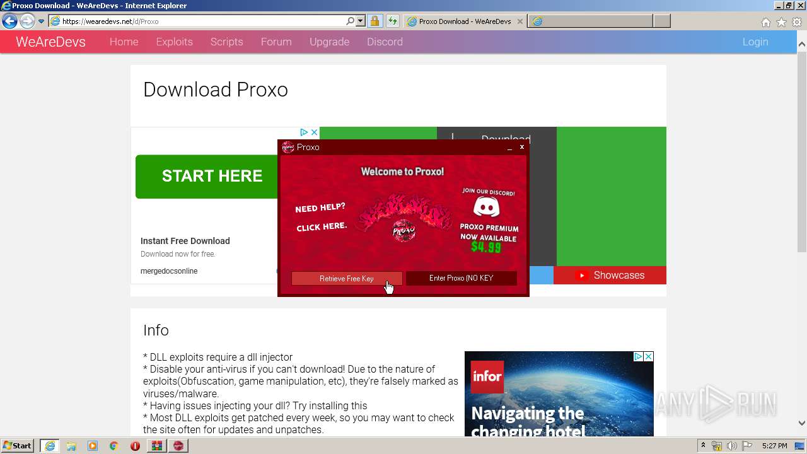Click the Proxo Premium $4.99 offer
807x454 pixels.
[x=489, y=238]
